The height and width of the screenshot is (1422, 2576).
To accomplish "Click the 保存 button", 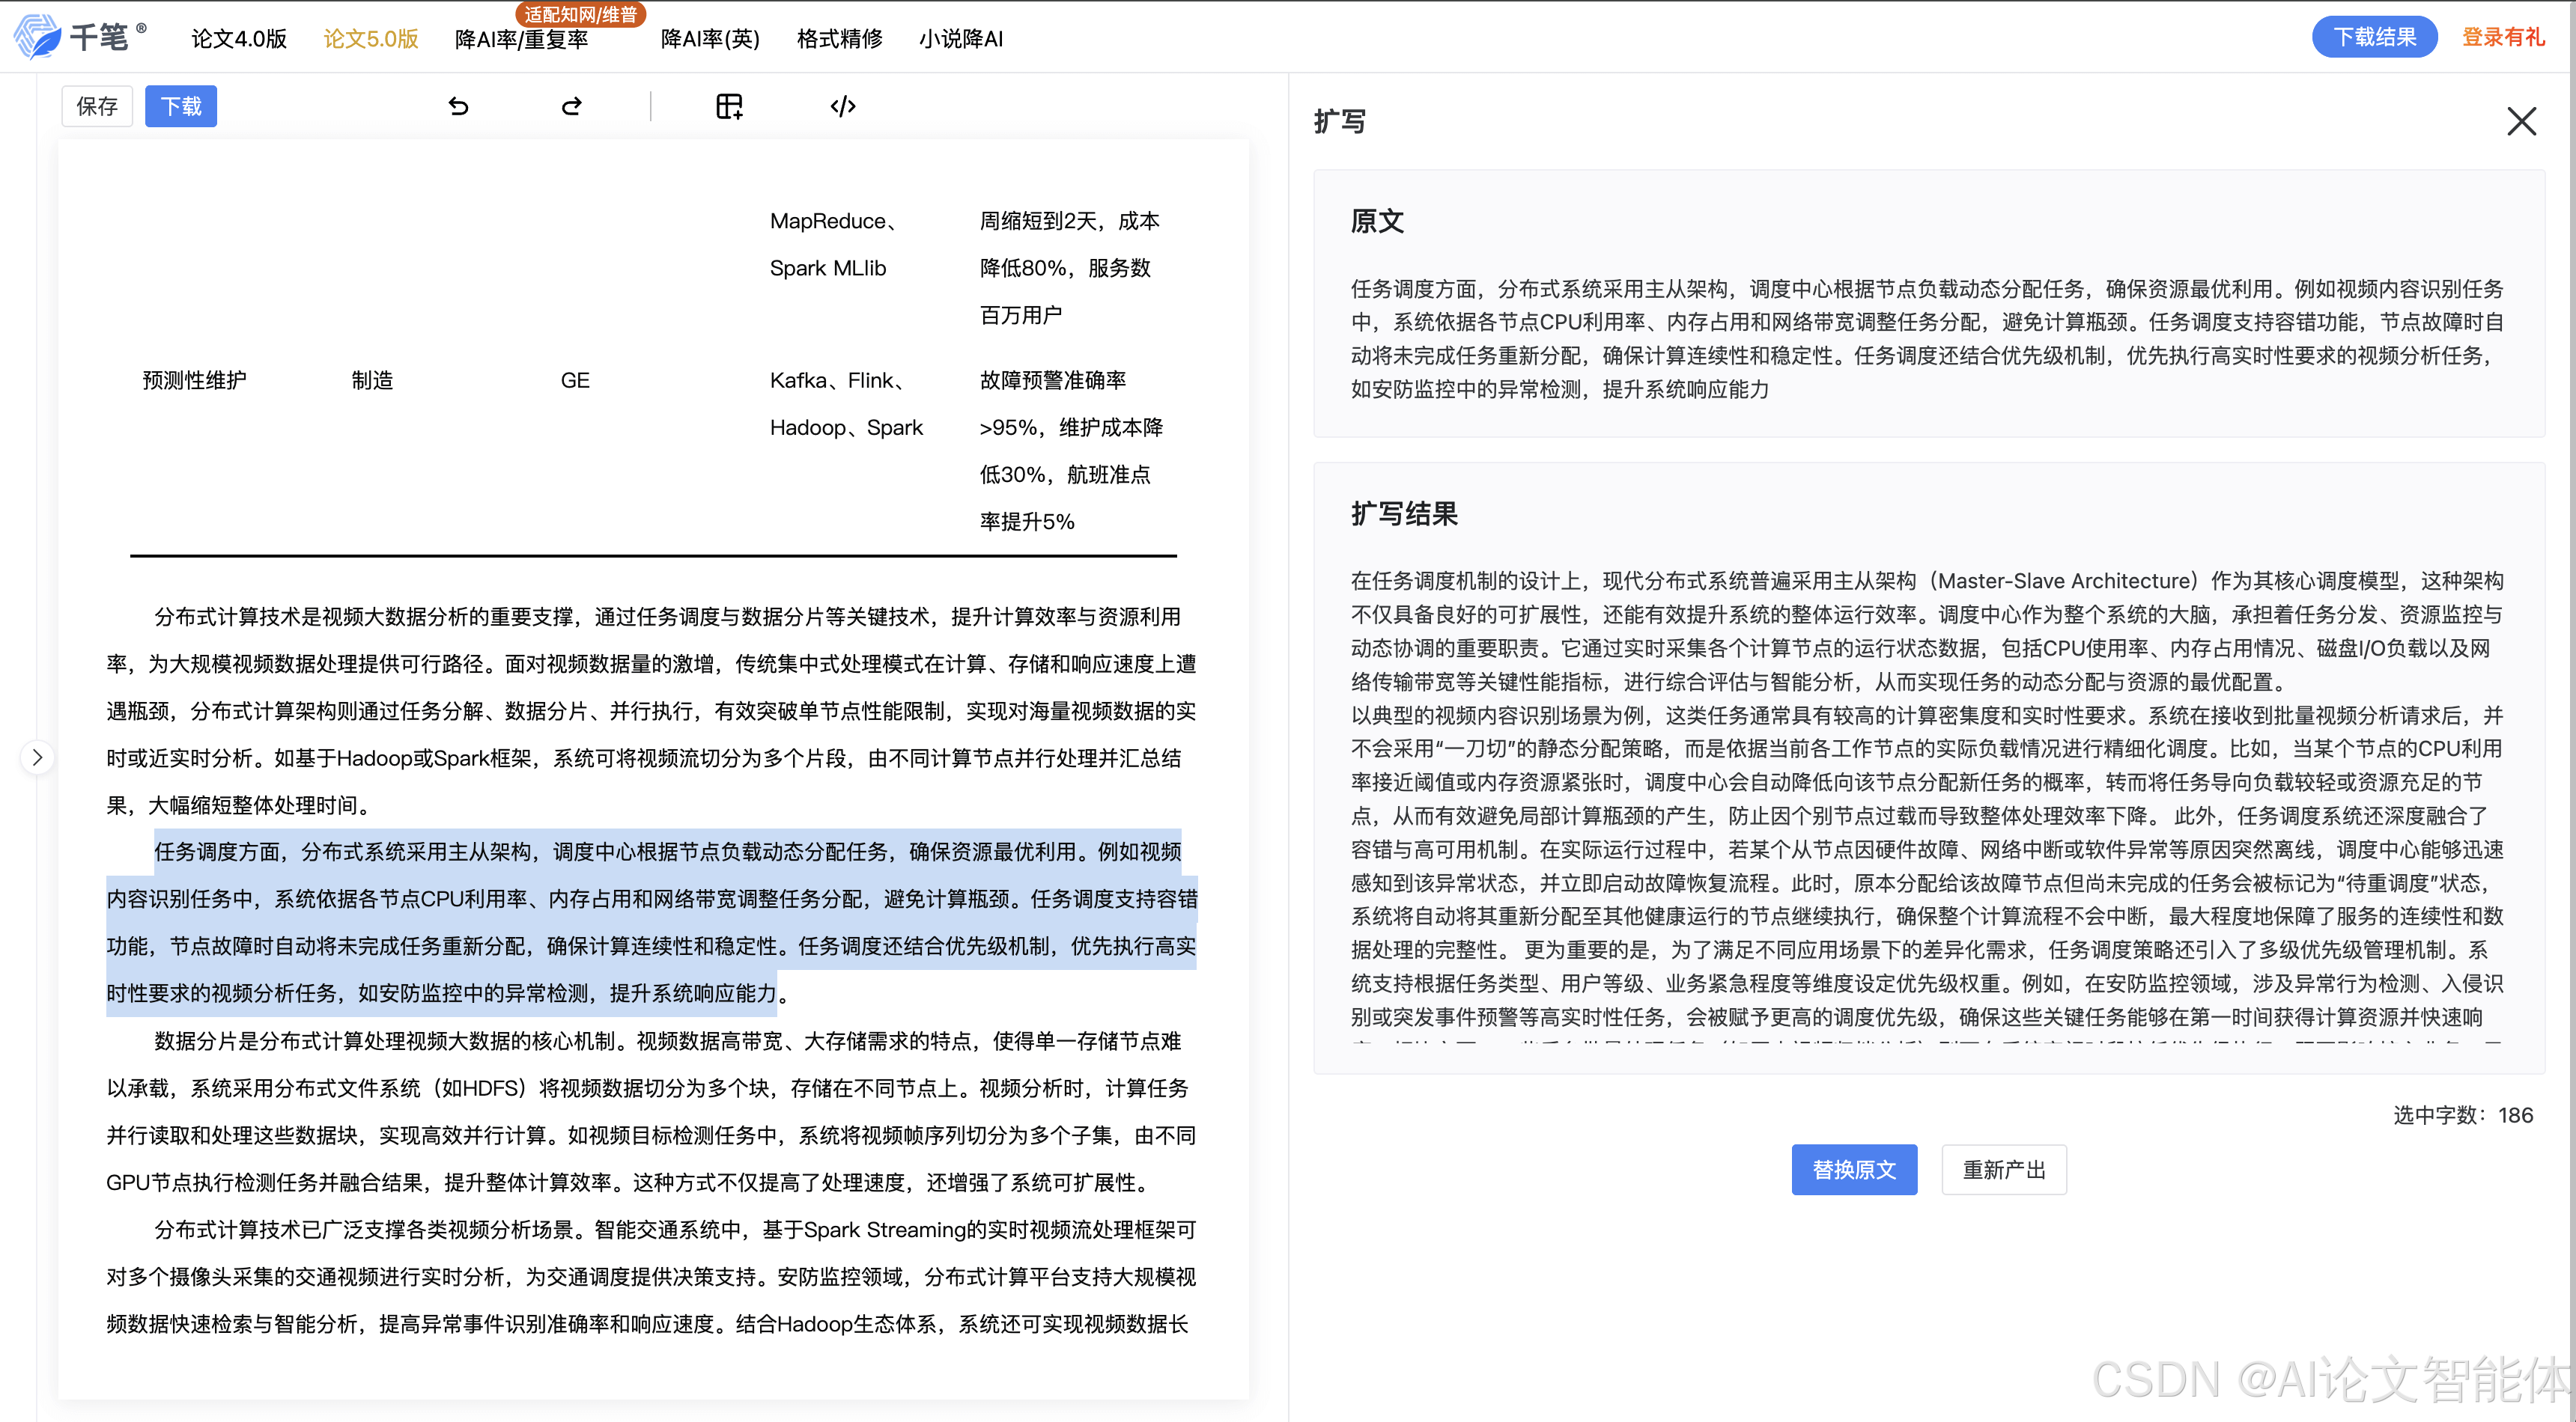I will pos(97,106).
